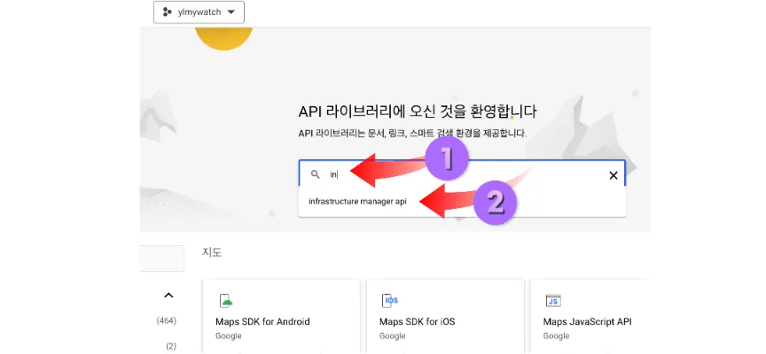Click the iOS icon on Maps SDK card
Viewport: 766px width, 354px height.
click(390, 300)
